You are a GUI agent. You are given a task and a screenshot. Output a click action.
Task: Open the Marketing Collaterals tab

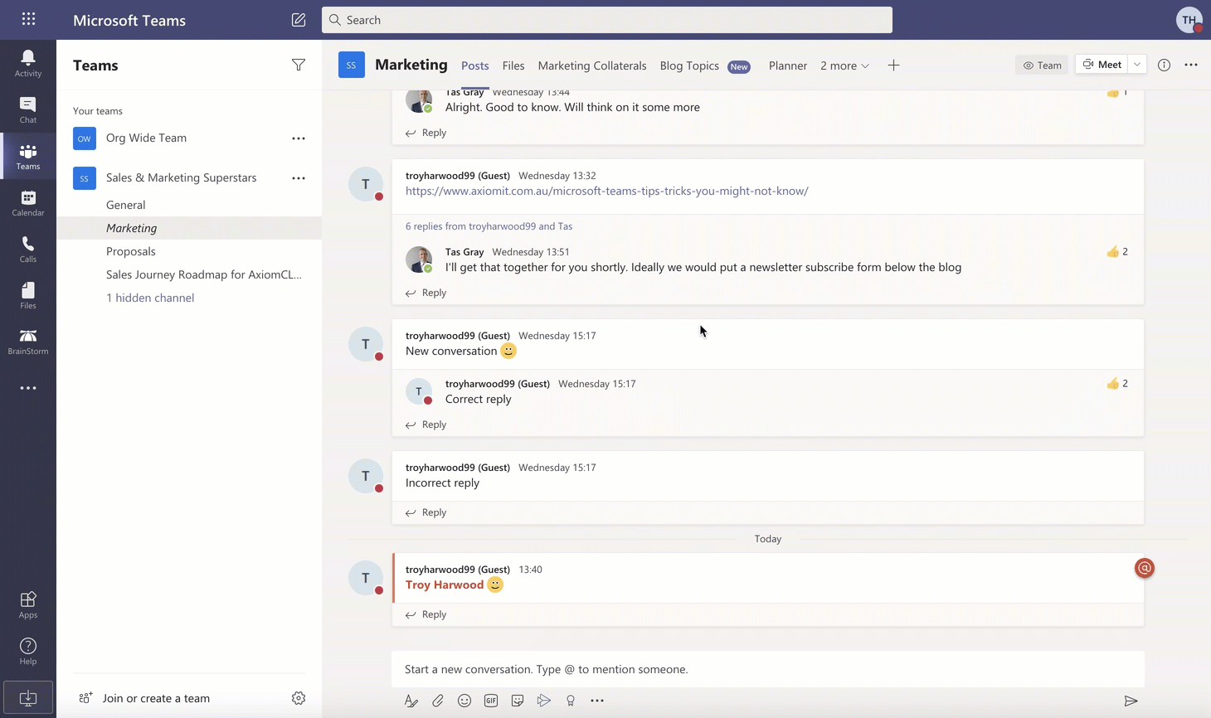[592, 65]
